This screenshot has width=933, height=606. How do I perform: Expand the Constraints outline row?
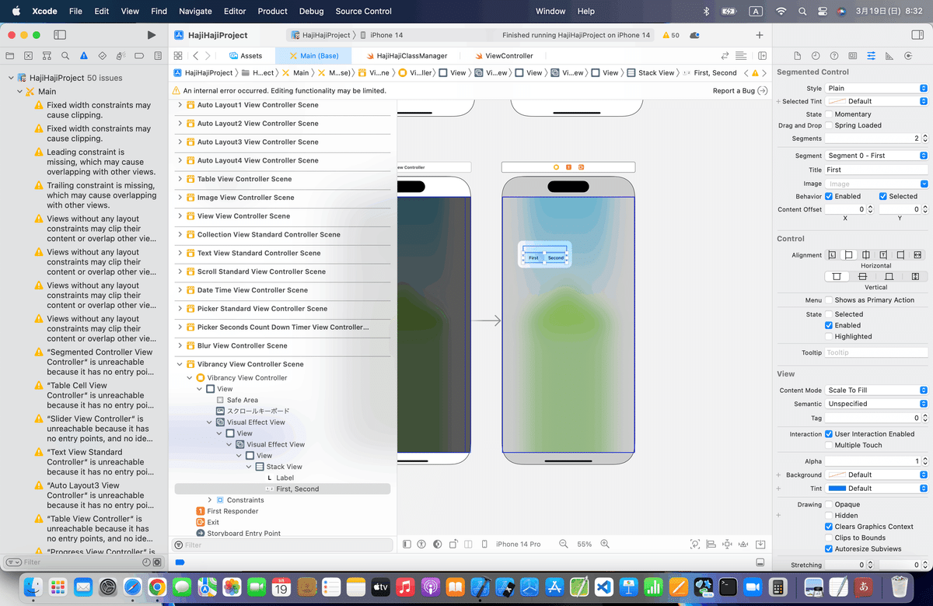pyautogui.click(x=210, y=500)
